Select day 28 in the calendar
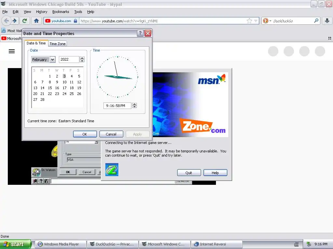The image size is (333, 249). click(x=43, y=100)
